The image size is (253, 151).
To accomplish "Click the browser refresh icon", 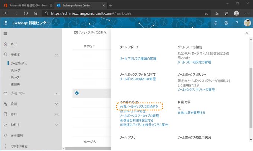I will click(x=26, y=13).
